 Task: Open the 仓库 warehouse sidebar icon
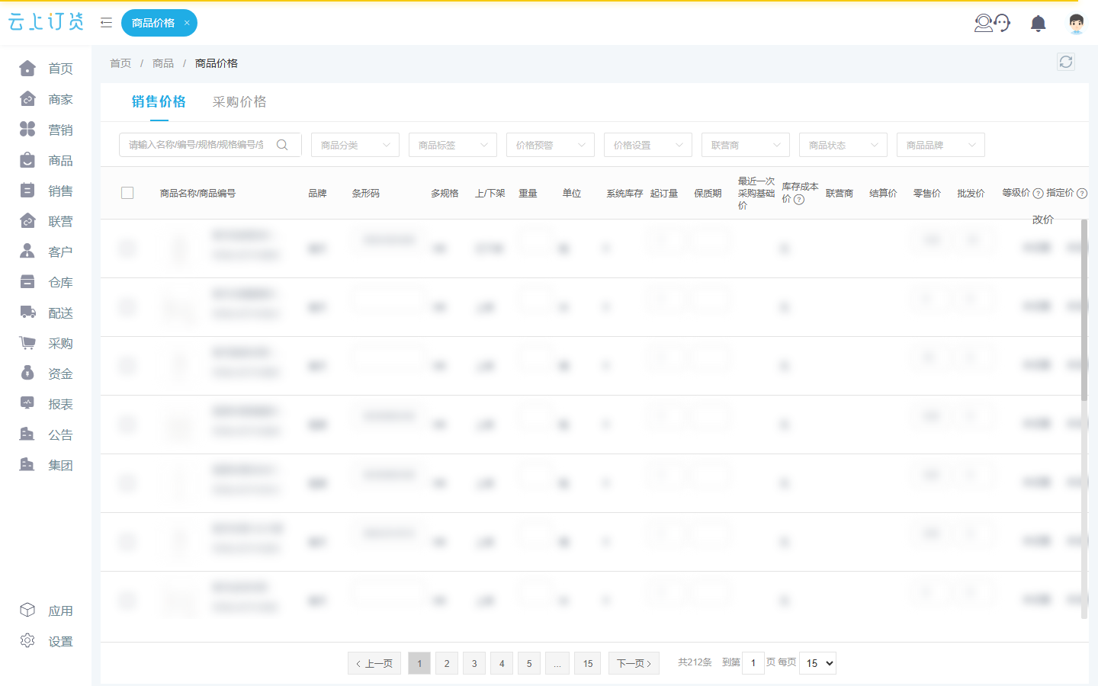click(27, 282)
